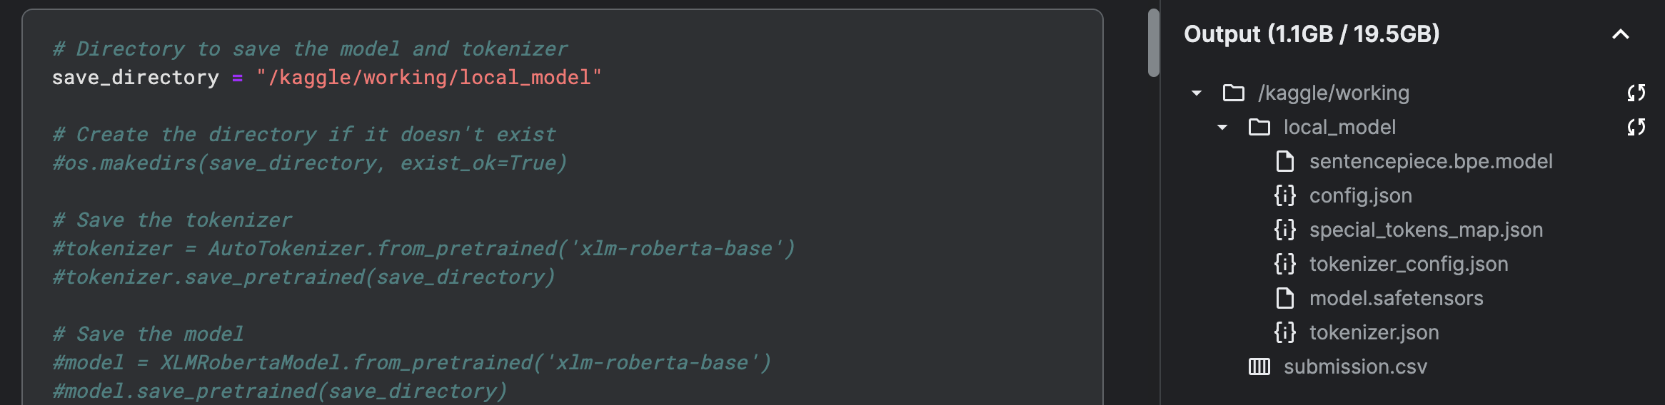
Task: Click the refresh icon beside /kaggle/working
Action: click(x=1636, y=93)
